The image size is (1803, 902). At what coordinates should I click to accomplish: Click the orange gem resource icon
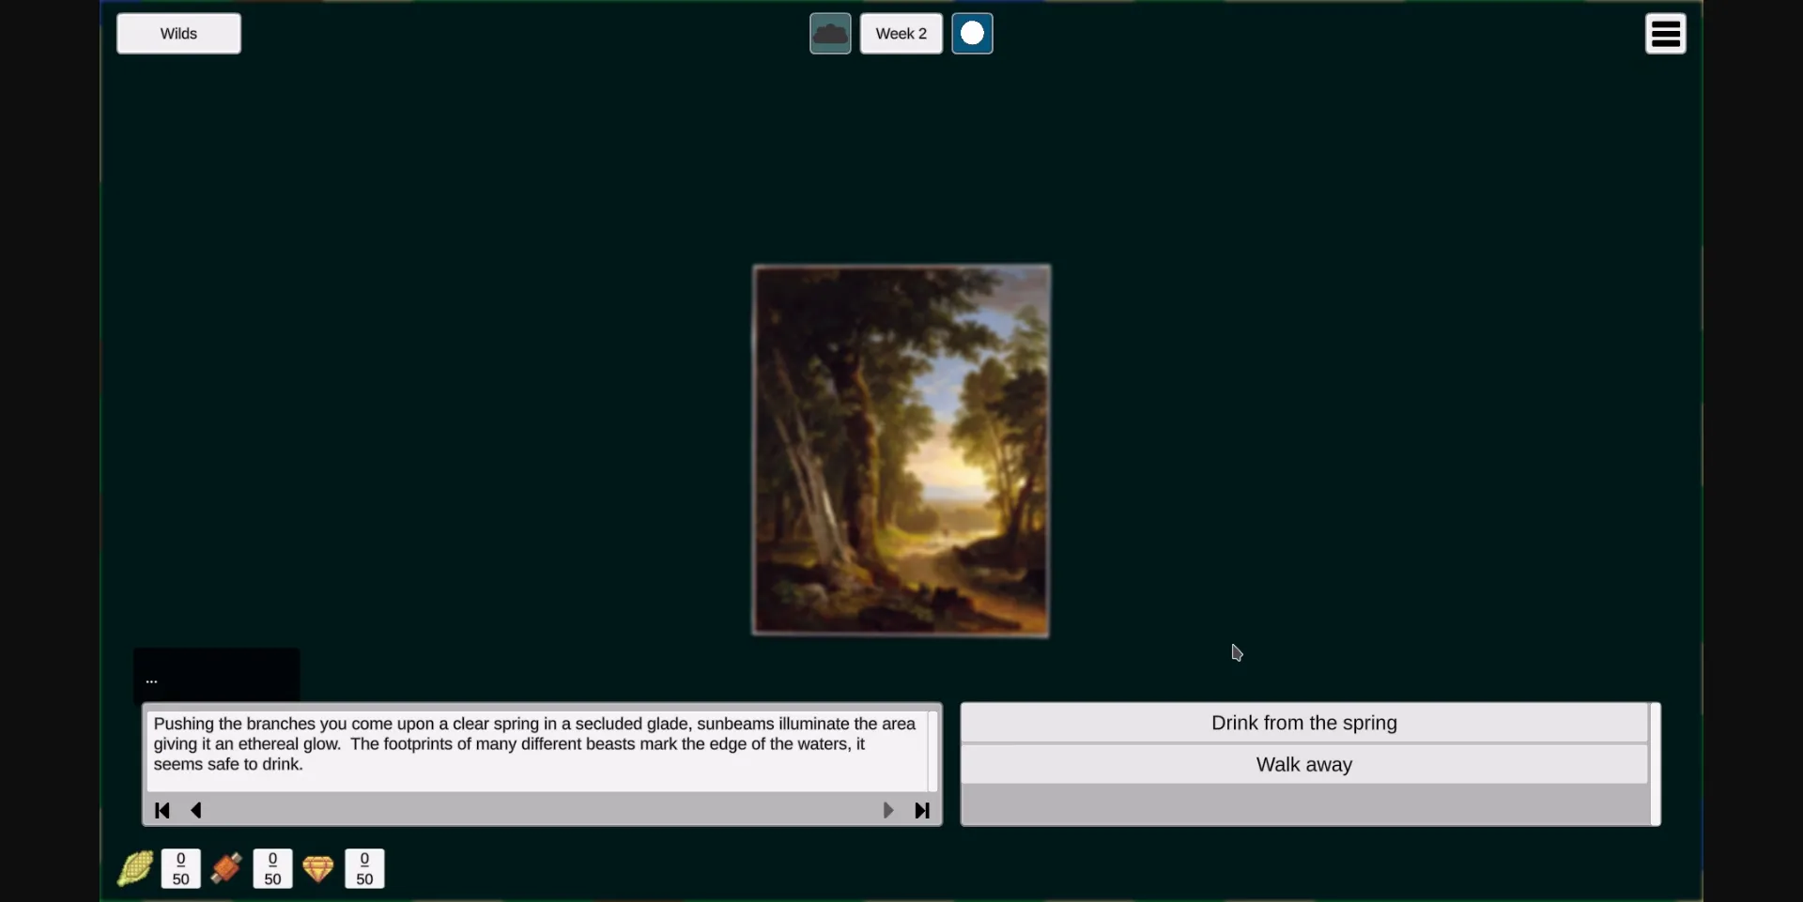(318, 868)
